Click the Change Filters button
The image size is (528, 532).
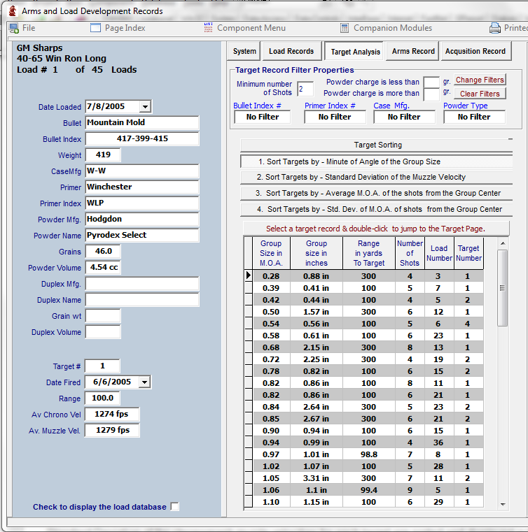pyautogui.click(x=480, y=80)
